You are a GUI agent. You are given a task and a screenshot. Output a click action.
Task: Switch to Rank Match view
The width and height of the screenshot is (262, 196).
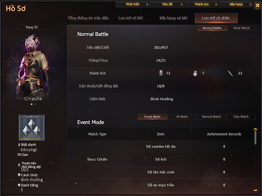(x=242, y=28)
